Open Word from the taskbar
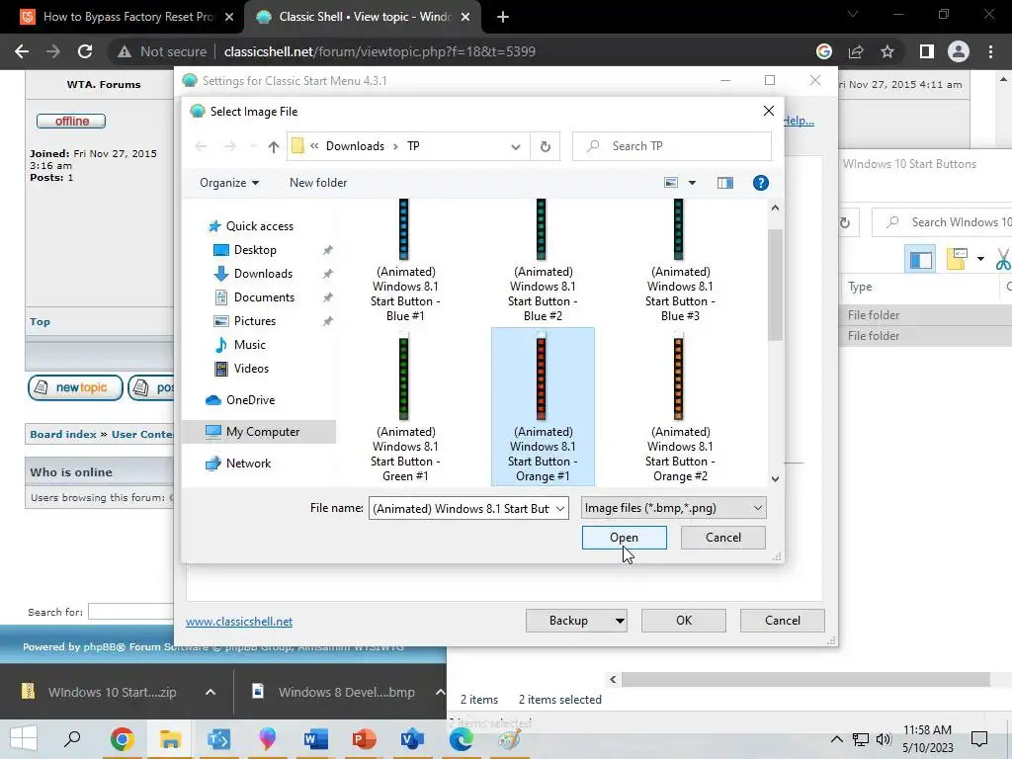1012x759 pixels. click(x=315, y=738)
